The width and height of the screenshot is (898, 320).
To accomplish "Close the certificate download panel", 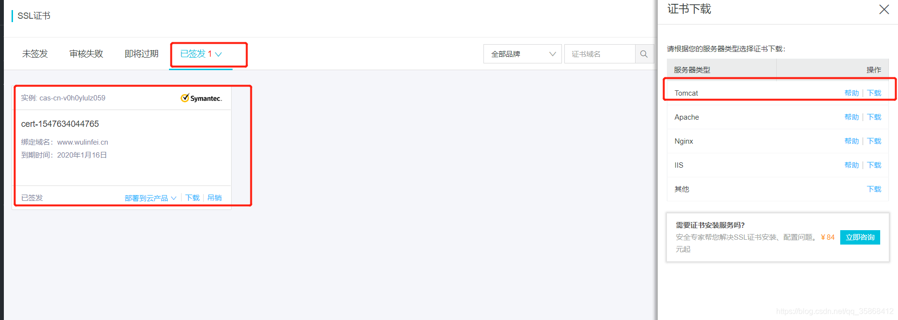I will pyautogui.click(x=884, y=10).
